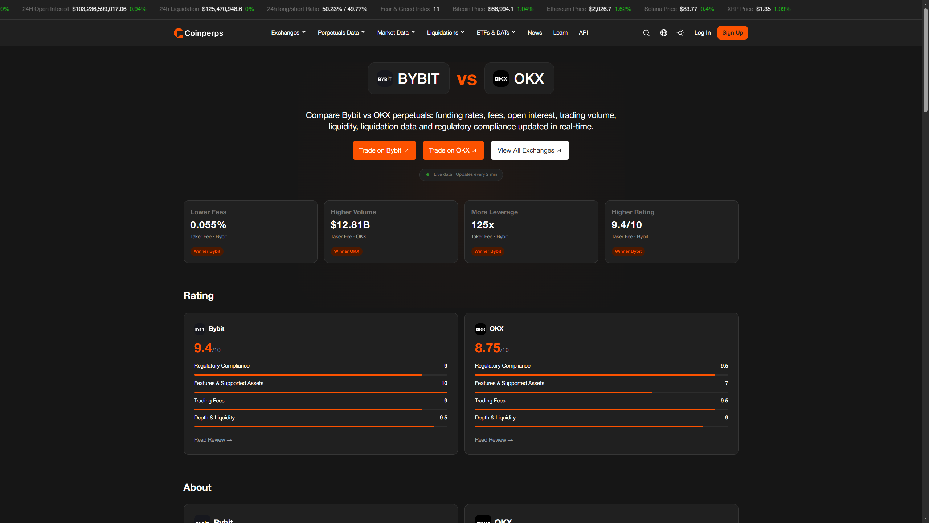
Task: Click the Coinperps logo icon
Action: tap(178, 33)
